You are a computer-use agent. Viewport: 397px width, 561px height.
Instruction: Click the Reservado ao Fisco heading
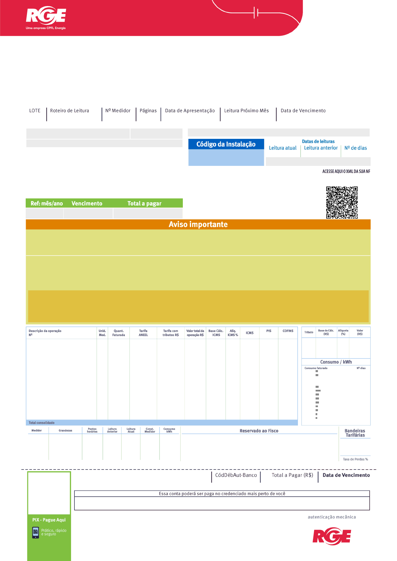point(259,431)
